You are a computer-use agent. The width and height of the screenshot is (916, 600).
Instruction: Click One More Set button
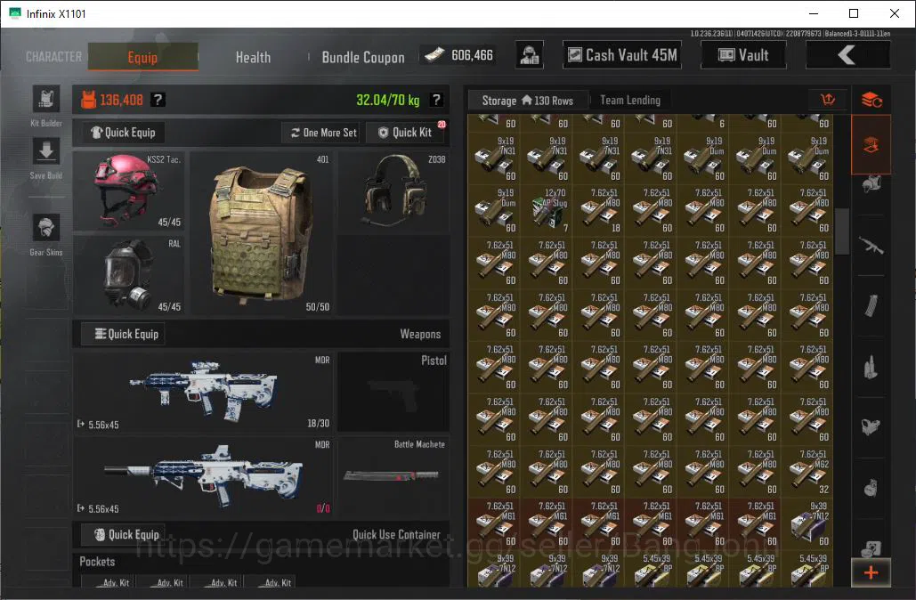[x=323, y=133]
